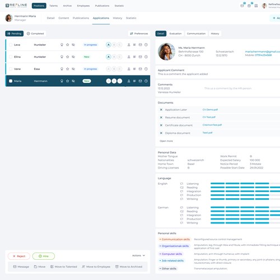Image resolution: width=280 pixels, height=280 pixels.
Task: Switch to the Content tab
Action: tap(64, 18)
